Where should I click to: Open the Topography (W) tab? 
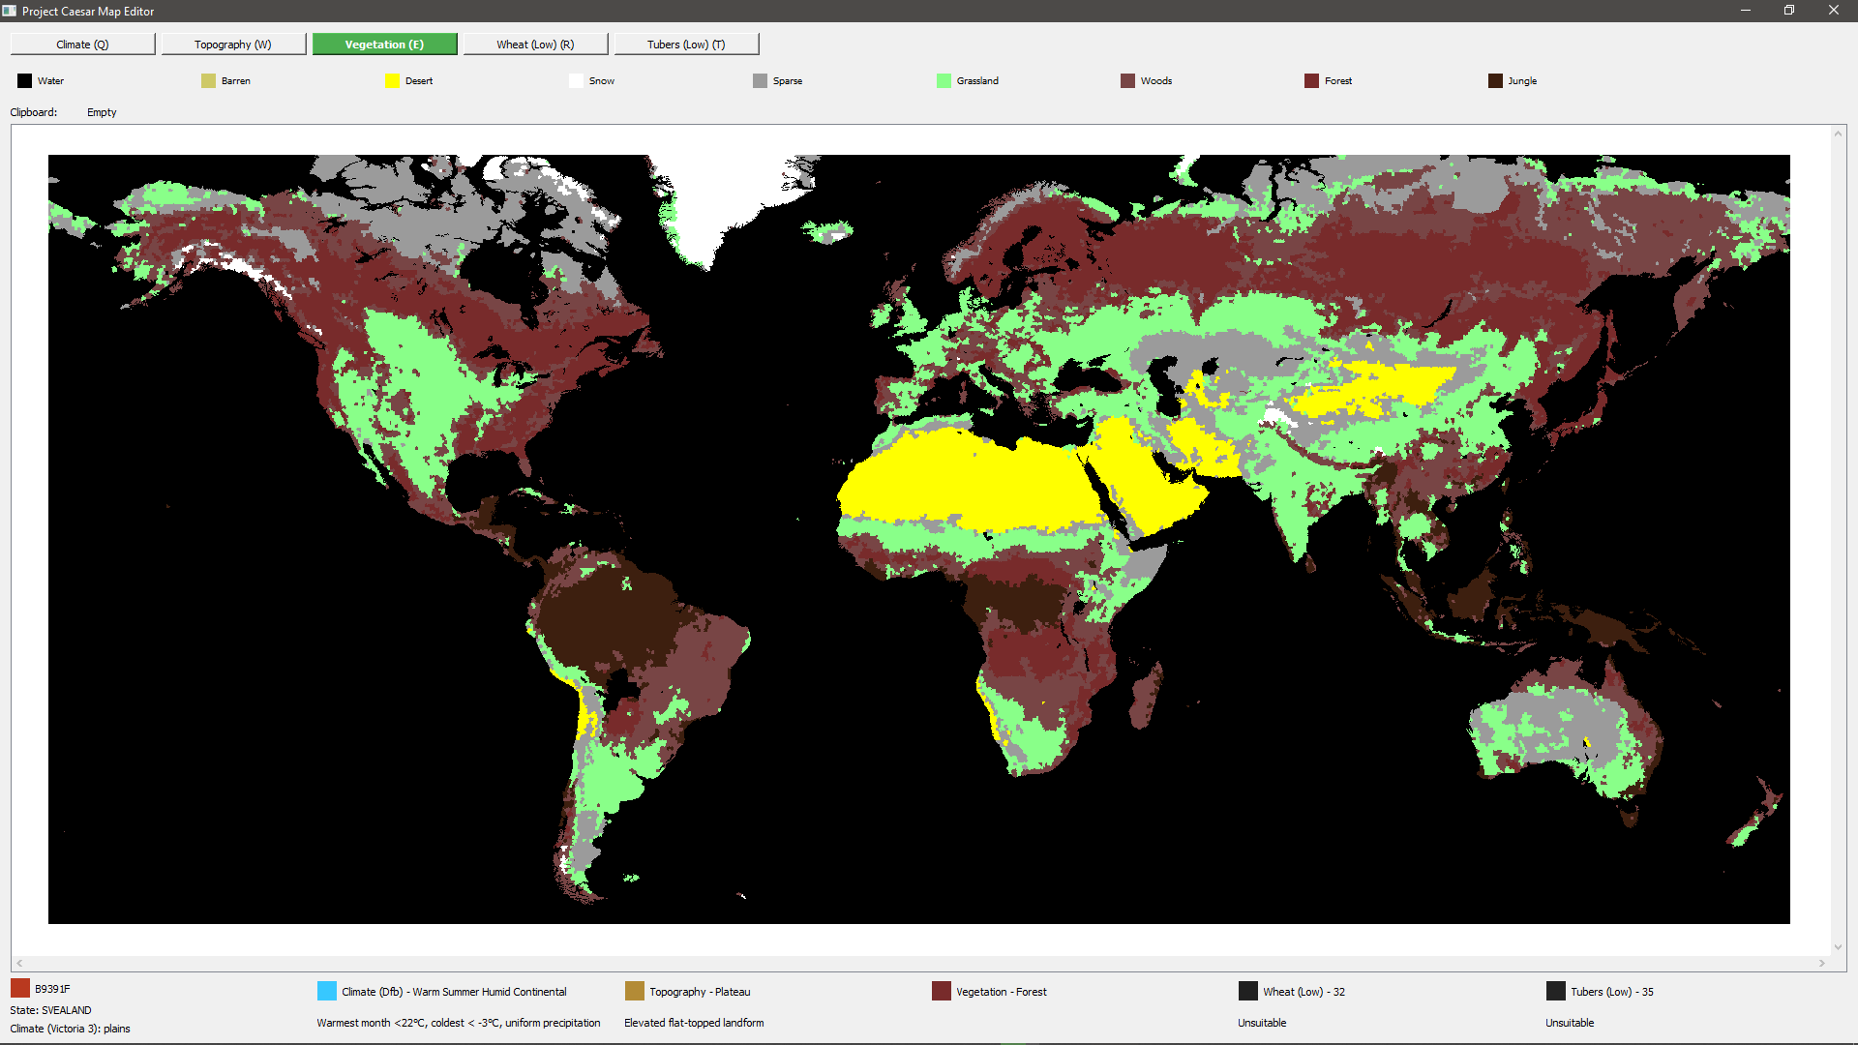[233, 45]
